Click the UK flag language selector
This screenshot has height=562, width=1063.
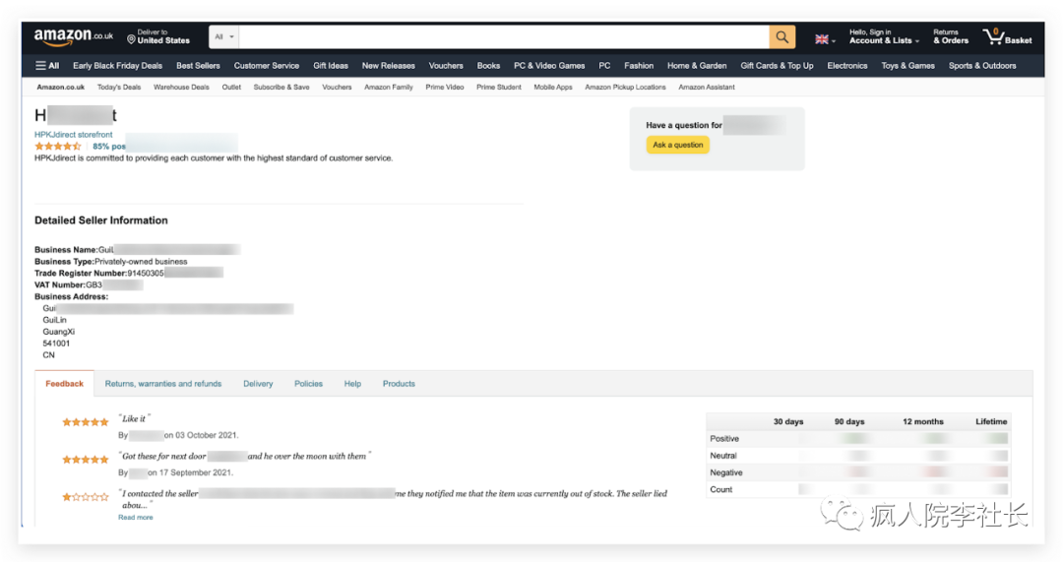tap(824, 39)
